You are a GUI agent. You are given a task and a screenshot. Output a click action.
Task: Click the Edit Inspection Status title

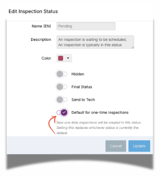(x=33, y=12)
